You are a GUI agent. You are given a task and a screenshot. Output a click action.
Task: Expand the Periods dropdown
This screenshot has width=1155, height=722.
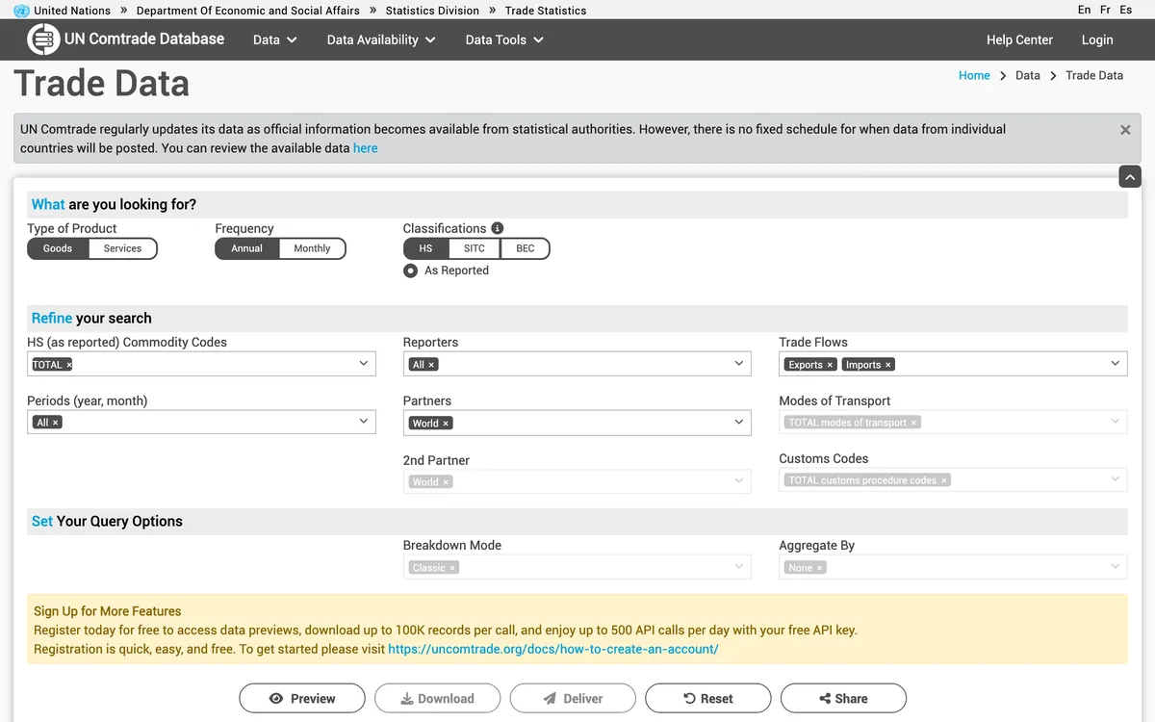[364, 422]
